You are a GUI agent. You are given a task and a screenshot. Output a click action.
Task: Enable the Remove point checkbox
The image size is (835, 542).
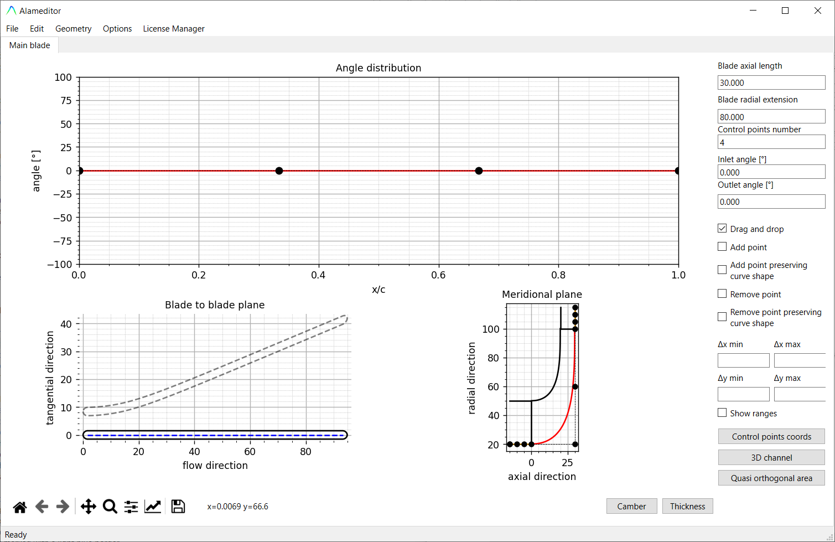click(x=722, y=294)
